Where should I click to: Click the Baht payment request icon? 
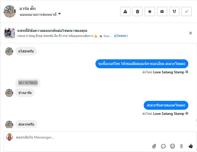point(181,146)
